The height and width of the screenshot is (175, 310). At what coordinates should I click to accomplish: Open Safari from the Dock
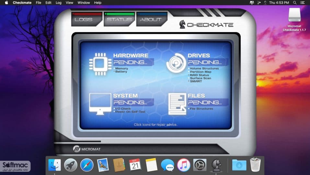tap(87, 165)
